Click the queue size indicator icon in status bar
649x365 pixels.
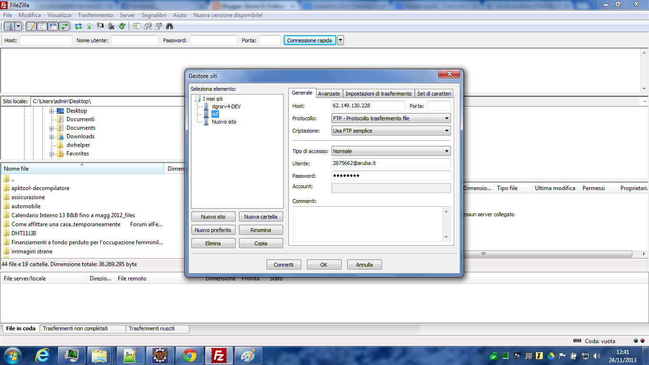point(577,341)
